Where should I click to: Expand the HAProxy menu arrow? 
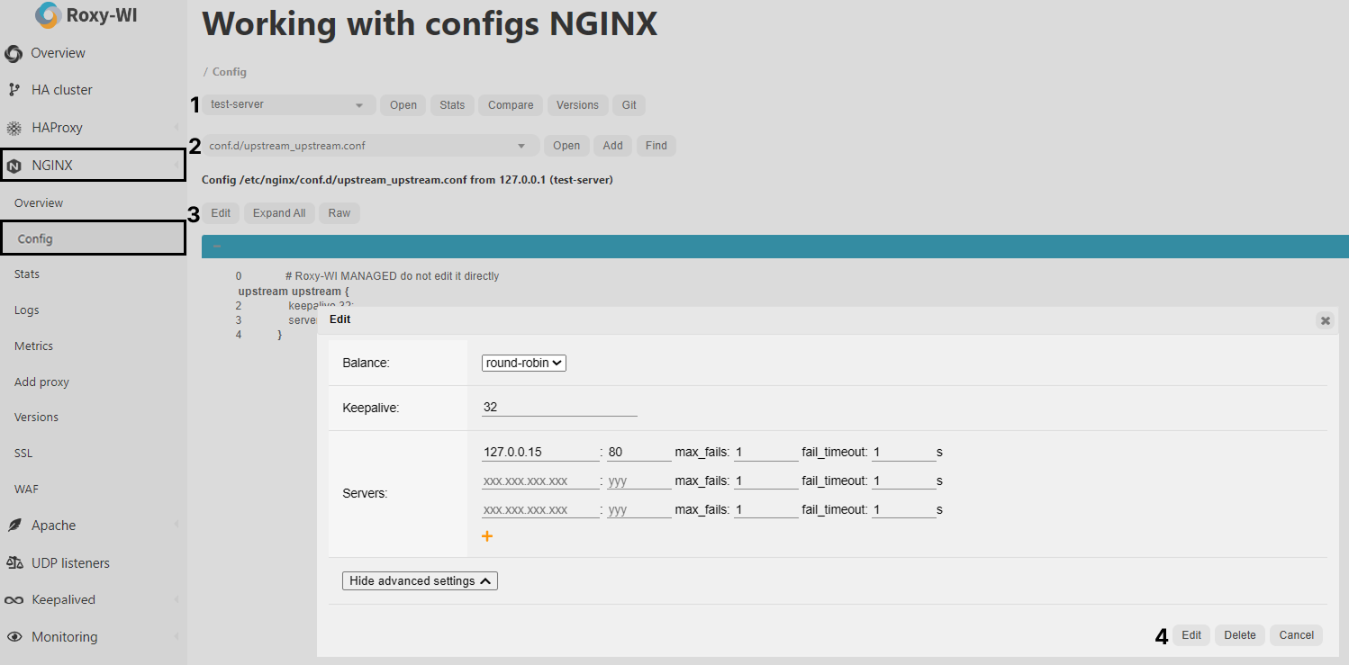(177, 129)
